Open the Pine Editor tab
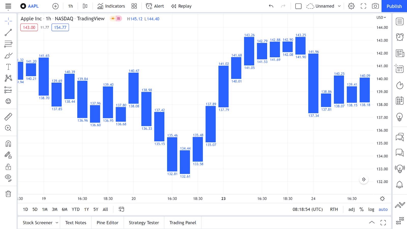Image resolution: width=407 pixels, height=229 pixels. [108, 223]
